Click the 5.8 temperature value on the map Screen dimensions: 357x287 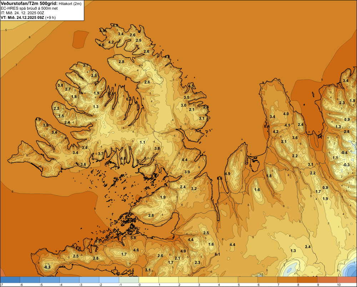pos(133,238)
